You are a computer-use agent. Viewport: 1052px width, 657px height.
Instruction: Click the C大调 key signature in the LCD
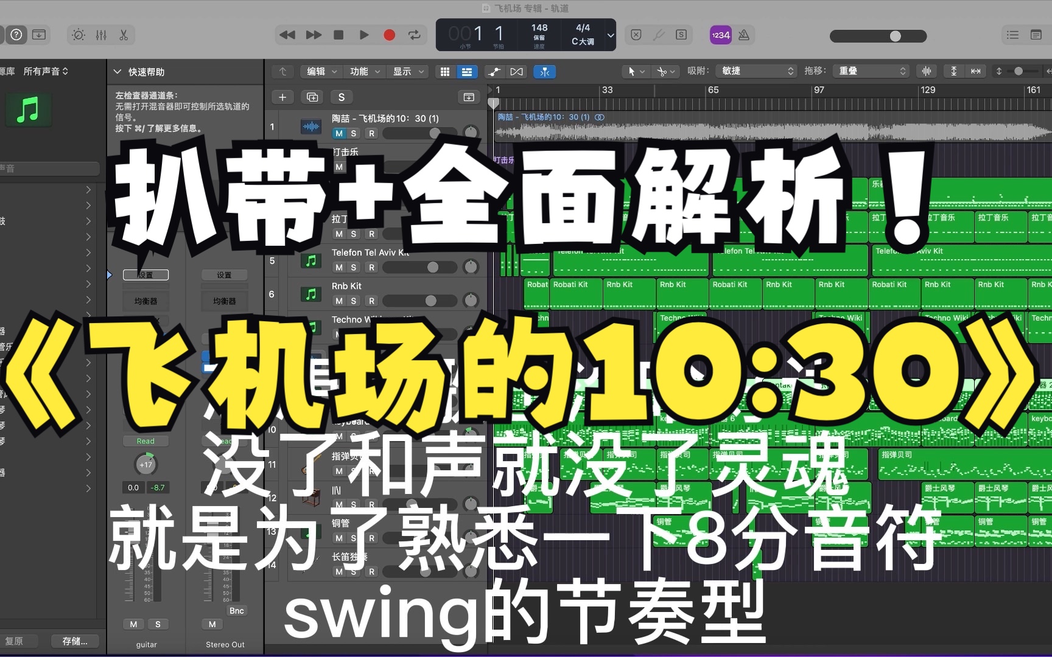(583, 41)
